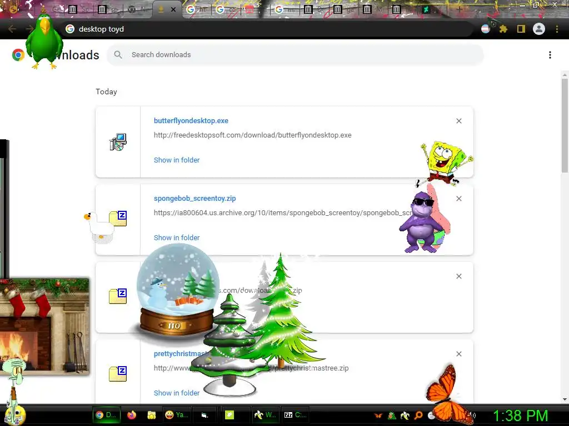
Task: Click the Christmas tree system tray icon
Action: coord(392,415)
